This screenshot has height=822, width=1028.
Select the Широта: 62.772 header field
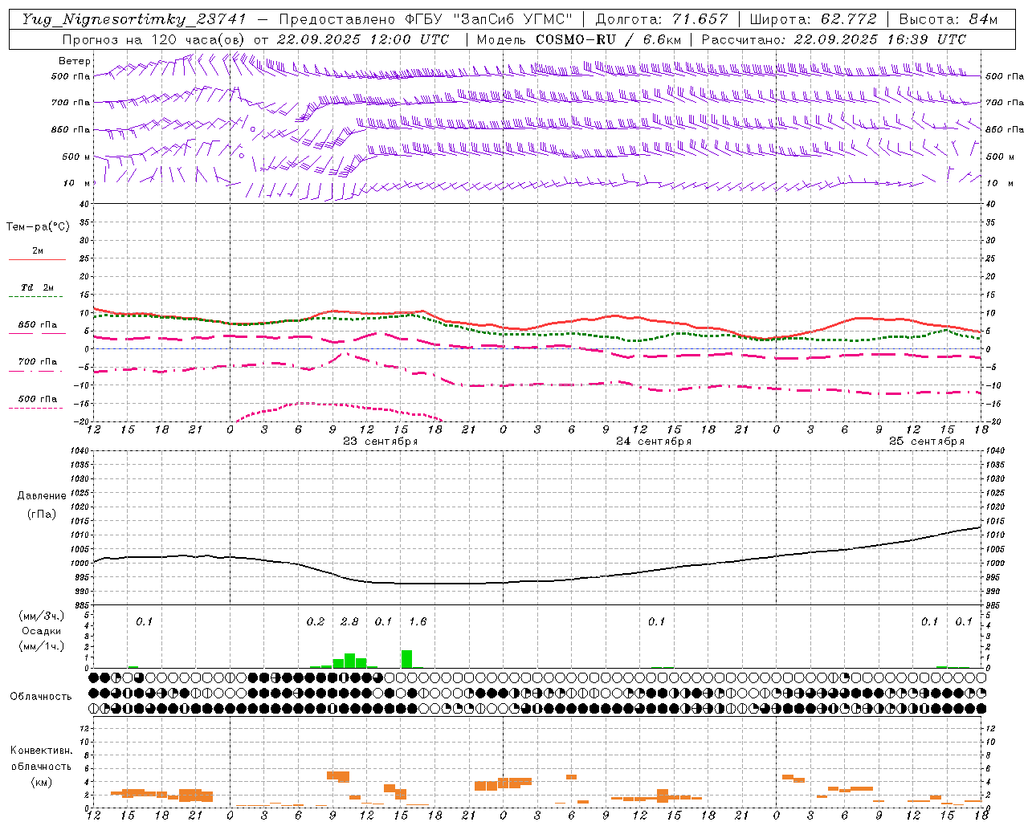(x=813, y=19)
